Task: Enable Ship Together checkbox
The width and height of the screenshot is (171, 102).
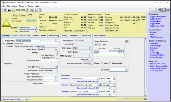Action: pyautogui.click(x=57, y=58)
